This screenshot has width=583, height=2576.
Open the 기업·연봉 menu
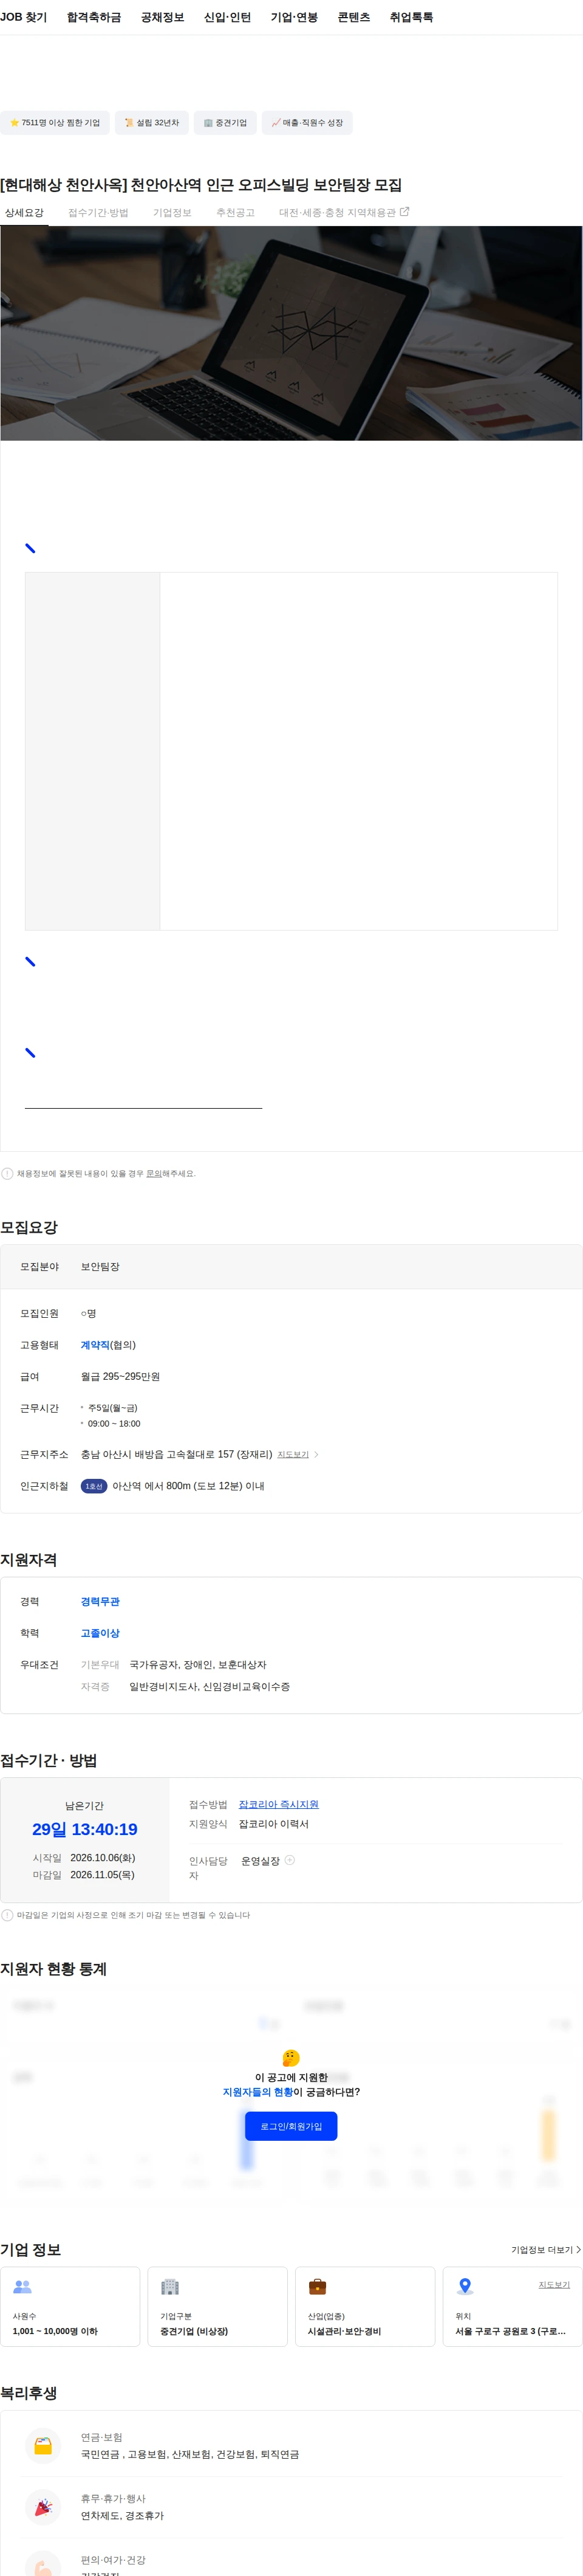[295, 17]
